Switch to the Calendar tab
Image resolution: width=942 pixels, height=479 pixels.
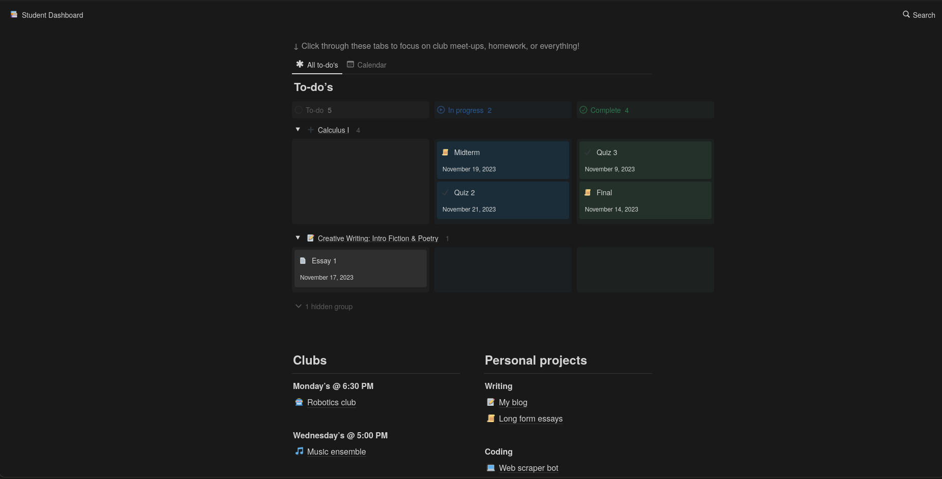(367, 65)
